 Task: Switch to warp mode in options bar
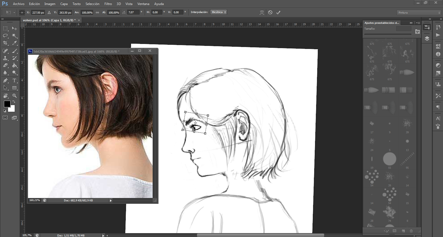click(x=262, y=12)
